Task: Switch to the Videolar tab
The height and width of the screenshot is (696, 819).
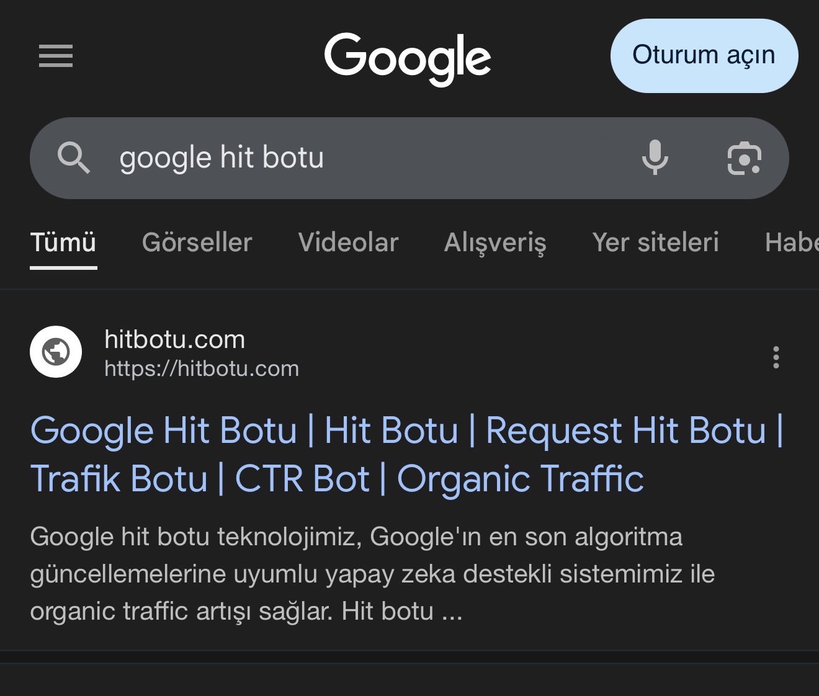Action: point(348,243)
